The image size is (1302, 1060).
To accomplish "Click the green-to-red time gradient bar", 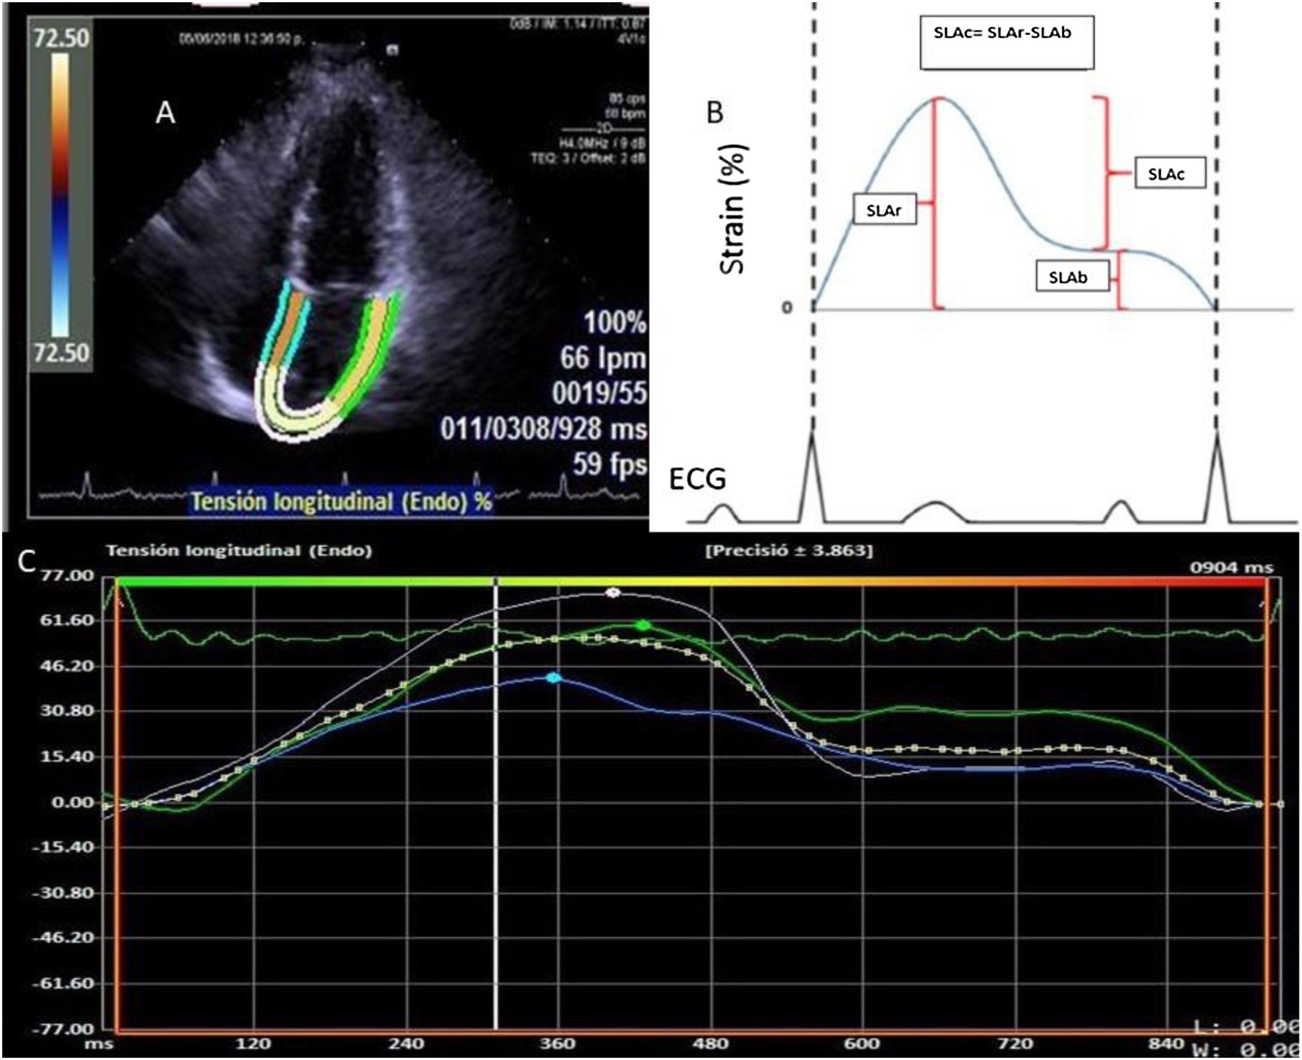I will pyautogui.click(x=690, y=582).
